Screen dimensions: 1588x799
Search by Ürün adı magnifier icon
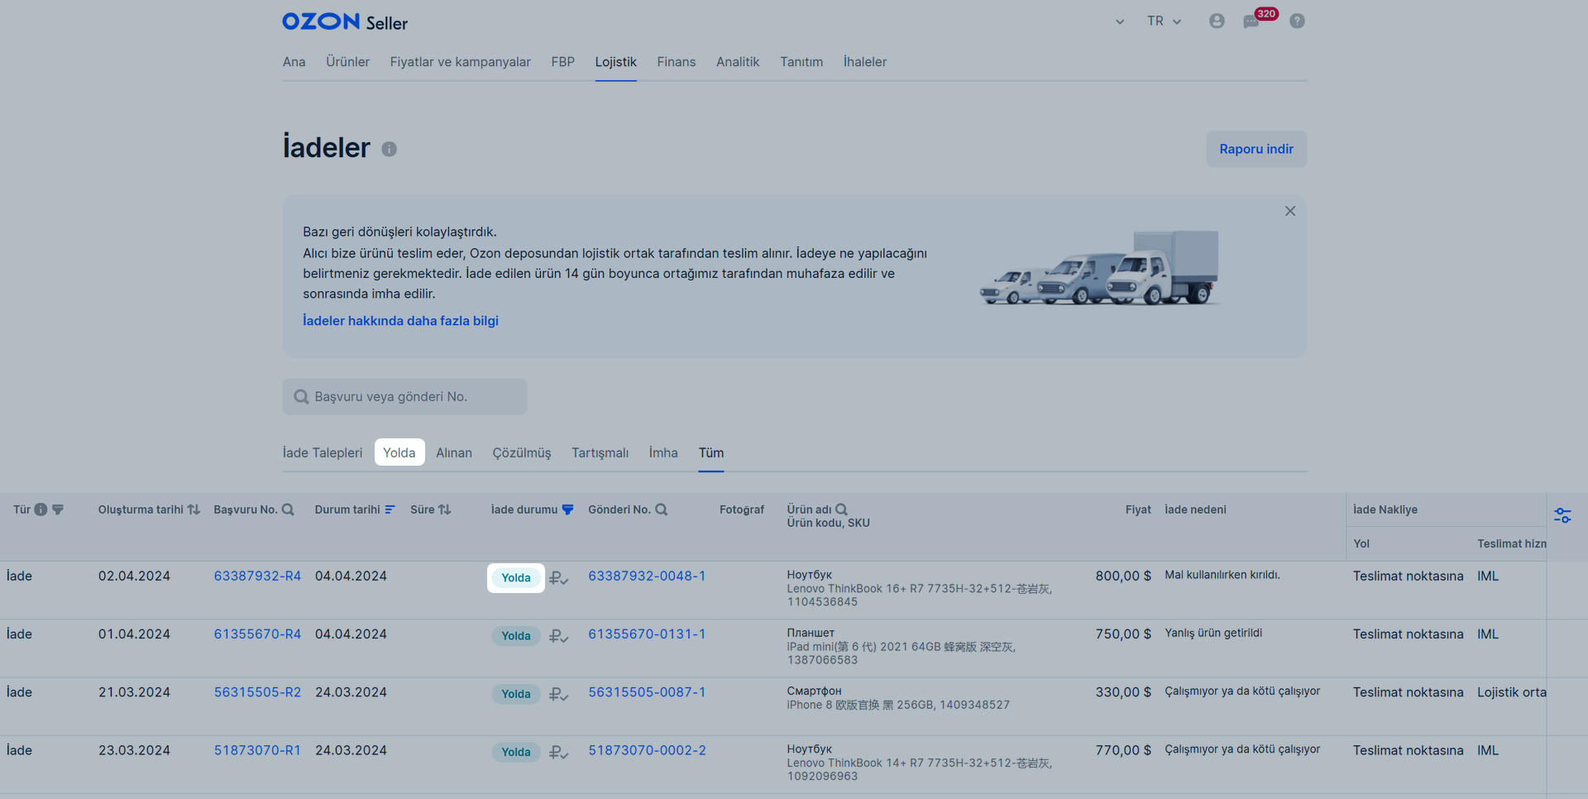841,510
